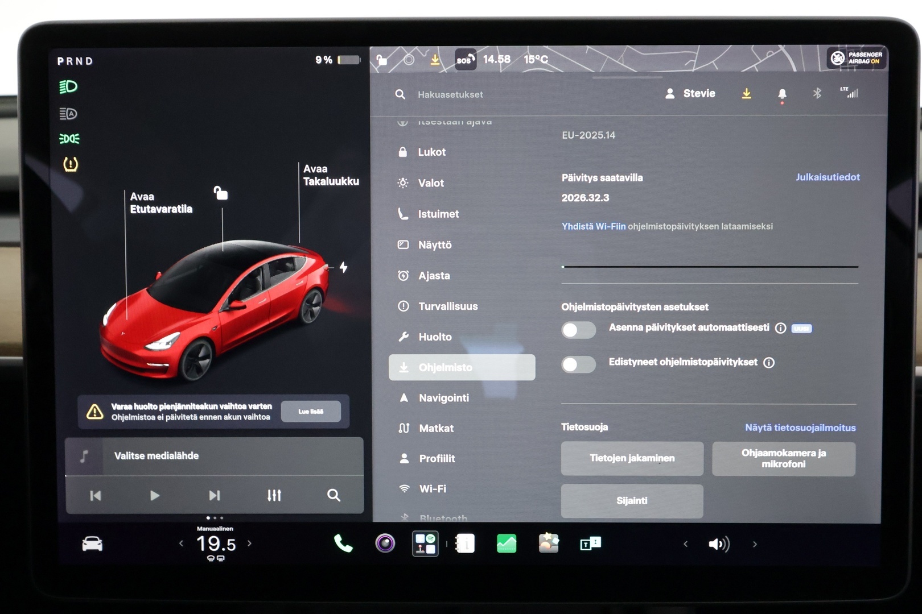
Task: Show info for Edistyneet ohjelmistopäivitykset
Action: coord(769,363)
